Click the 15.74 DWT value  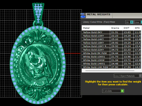(x=127, y=64)
